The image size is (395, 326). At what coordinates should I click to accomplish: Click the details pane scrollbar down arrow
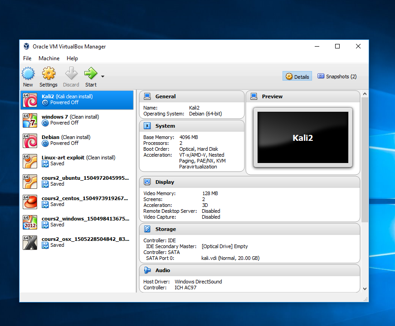[365, 288]
